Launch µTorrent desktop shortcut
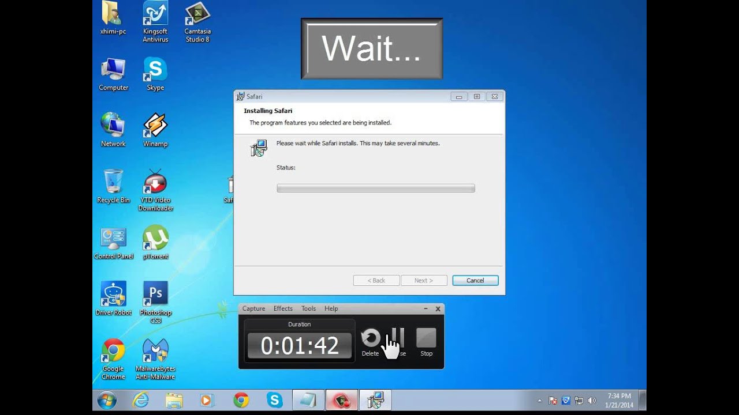 tap(155, 243)
